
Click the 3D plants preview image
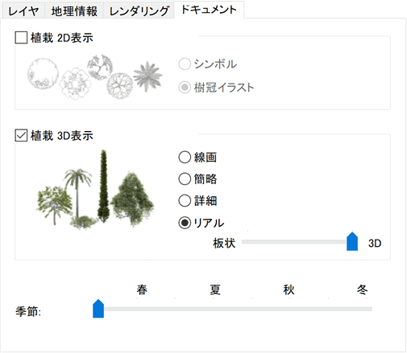[x=95, y=190]
